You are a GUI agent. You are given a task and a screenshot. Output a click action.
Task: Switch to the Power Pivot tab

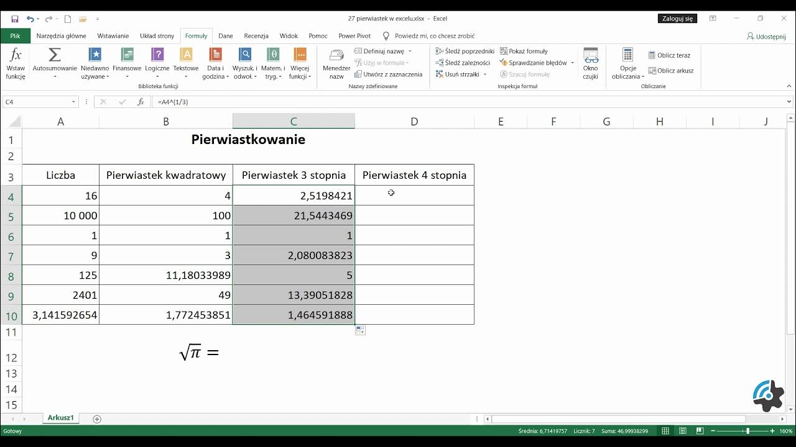354,36
